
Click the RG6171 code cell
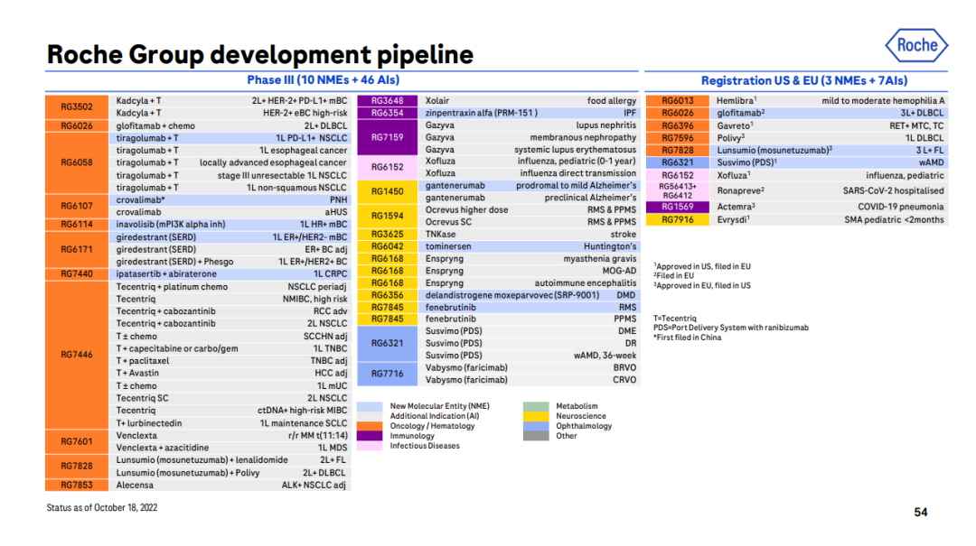point(77,249)
